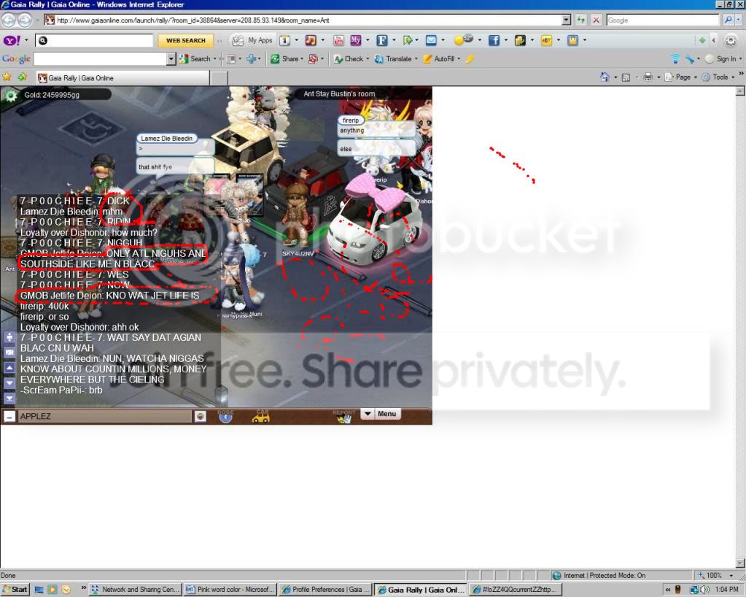This screenshot has height=597, width=746.
Task: Click the Gold: 2459995gg balance
Action: click(x=52, y=95)
